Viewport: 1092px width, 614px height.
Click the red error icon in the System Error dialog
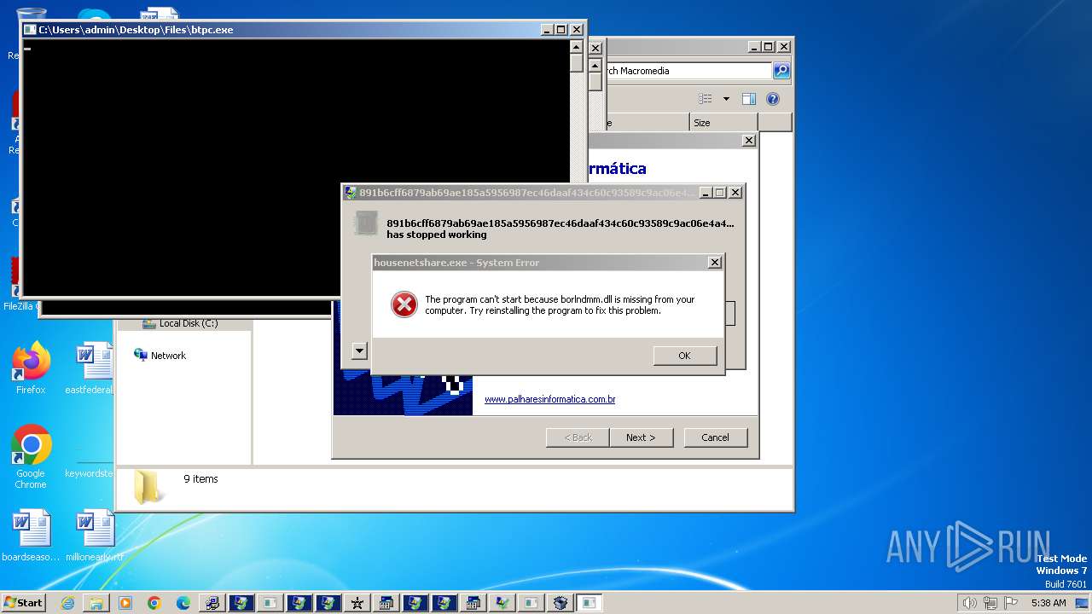click(404, 304)
